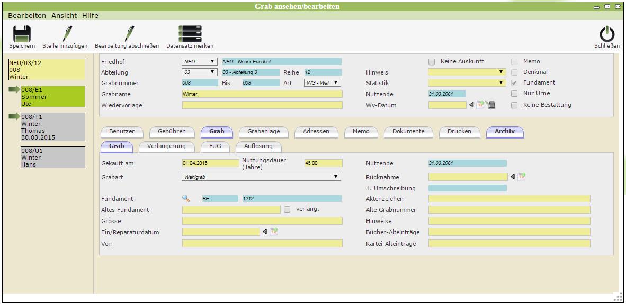Open the Statistik dropdown list
Image resolution: width=626 pixels, height=304 pixels.
[x=467, y=82]
